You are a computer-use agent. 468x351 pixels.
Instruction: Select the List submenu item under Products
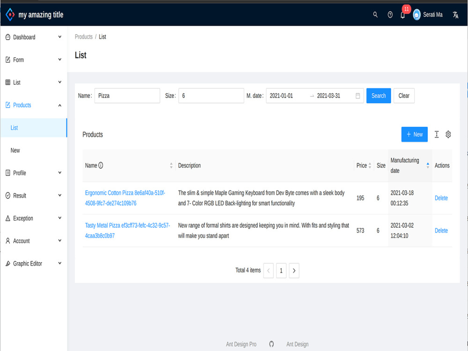[x=33, y=128]
